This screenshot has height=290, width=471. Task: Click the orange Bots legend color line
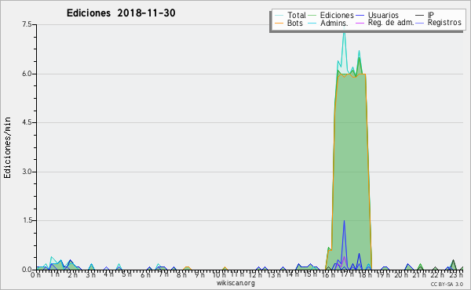[x=279, y=23]
